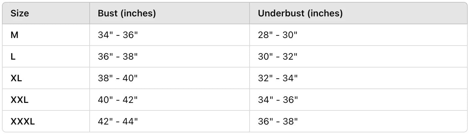471x135 pixels.
Task: Click the underbust value 32" - 34"
Action: pyautogui.click(x=278, y=78)
